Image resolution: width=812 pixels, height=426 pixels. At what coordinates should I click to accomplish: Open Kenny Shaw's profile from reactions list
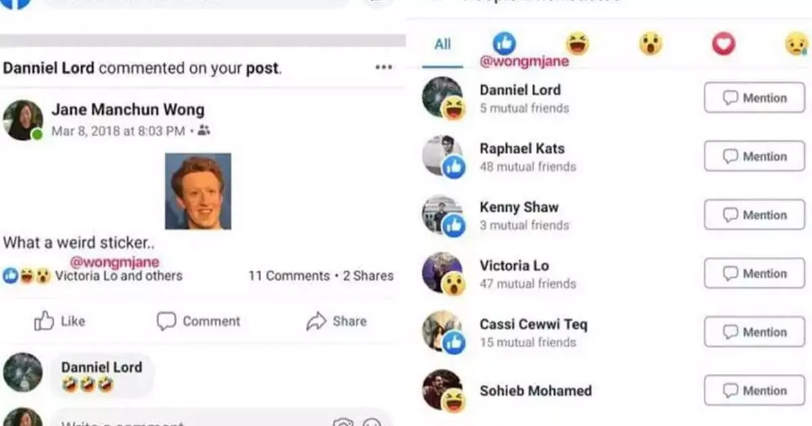click(519, 207)
